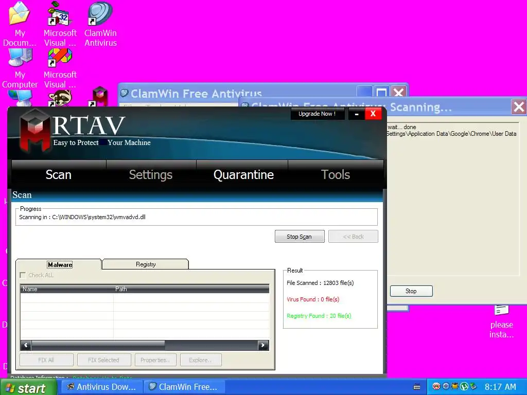Close the RTAV window with red X

coord(373,114)
